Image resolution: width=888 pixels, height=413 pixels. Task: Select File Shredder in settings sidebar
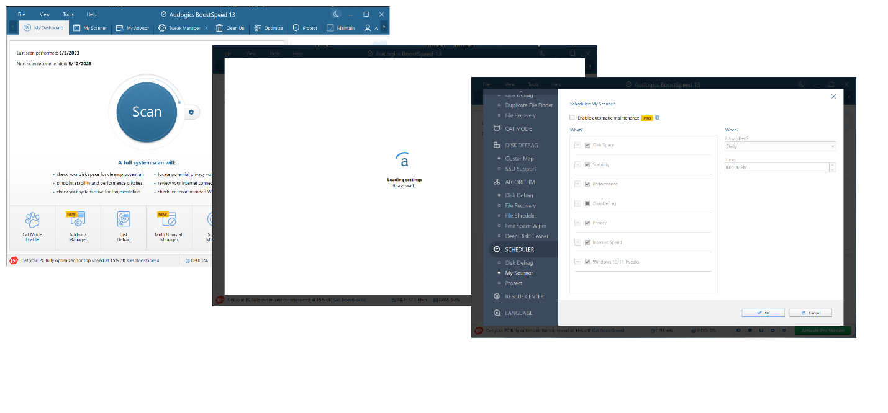coord(520,216)
